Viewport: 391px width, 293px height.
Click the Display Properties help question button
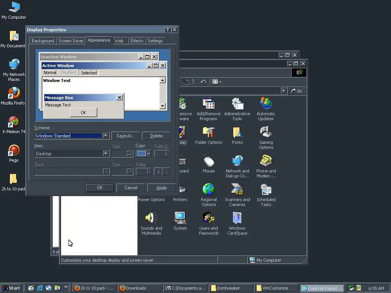pyautogui.click(x=168, y=30)
